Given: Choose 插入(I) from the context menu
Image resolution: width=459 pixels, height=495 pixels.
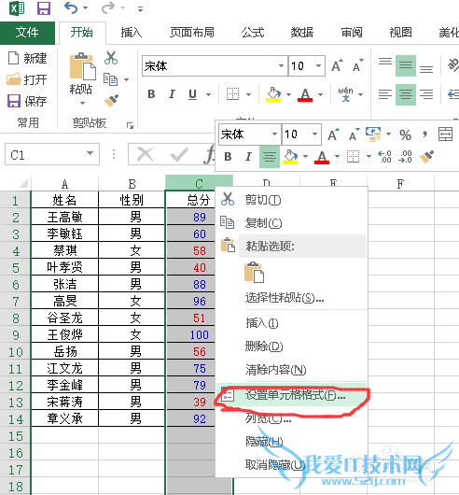Looking at the screenshot, I should (x=292, y=323).
